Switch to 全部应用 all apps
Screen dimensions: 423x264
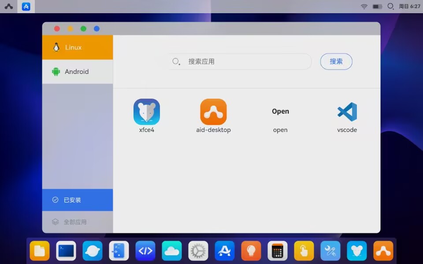78,222
